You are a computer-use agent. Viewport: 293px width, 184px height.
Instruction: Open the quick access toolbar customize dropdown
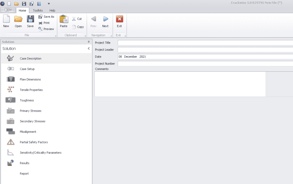pos(49,4)
